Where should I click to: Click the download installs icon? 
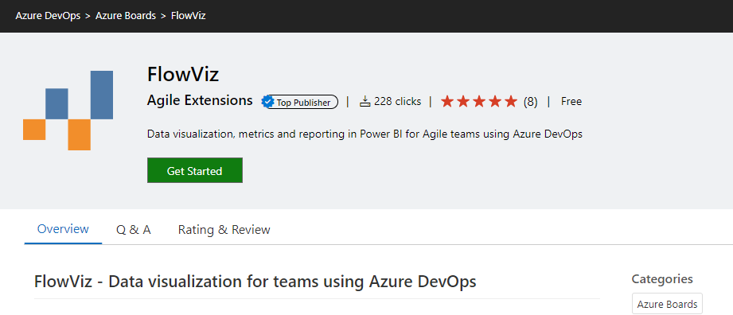365,101
